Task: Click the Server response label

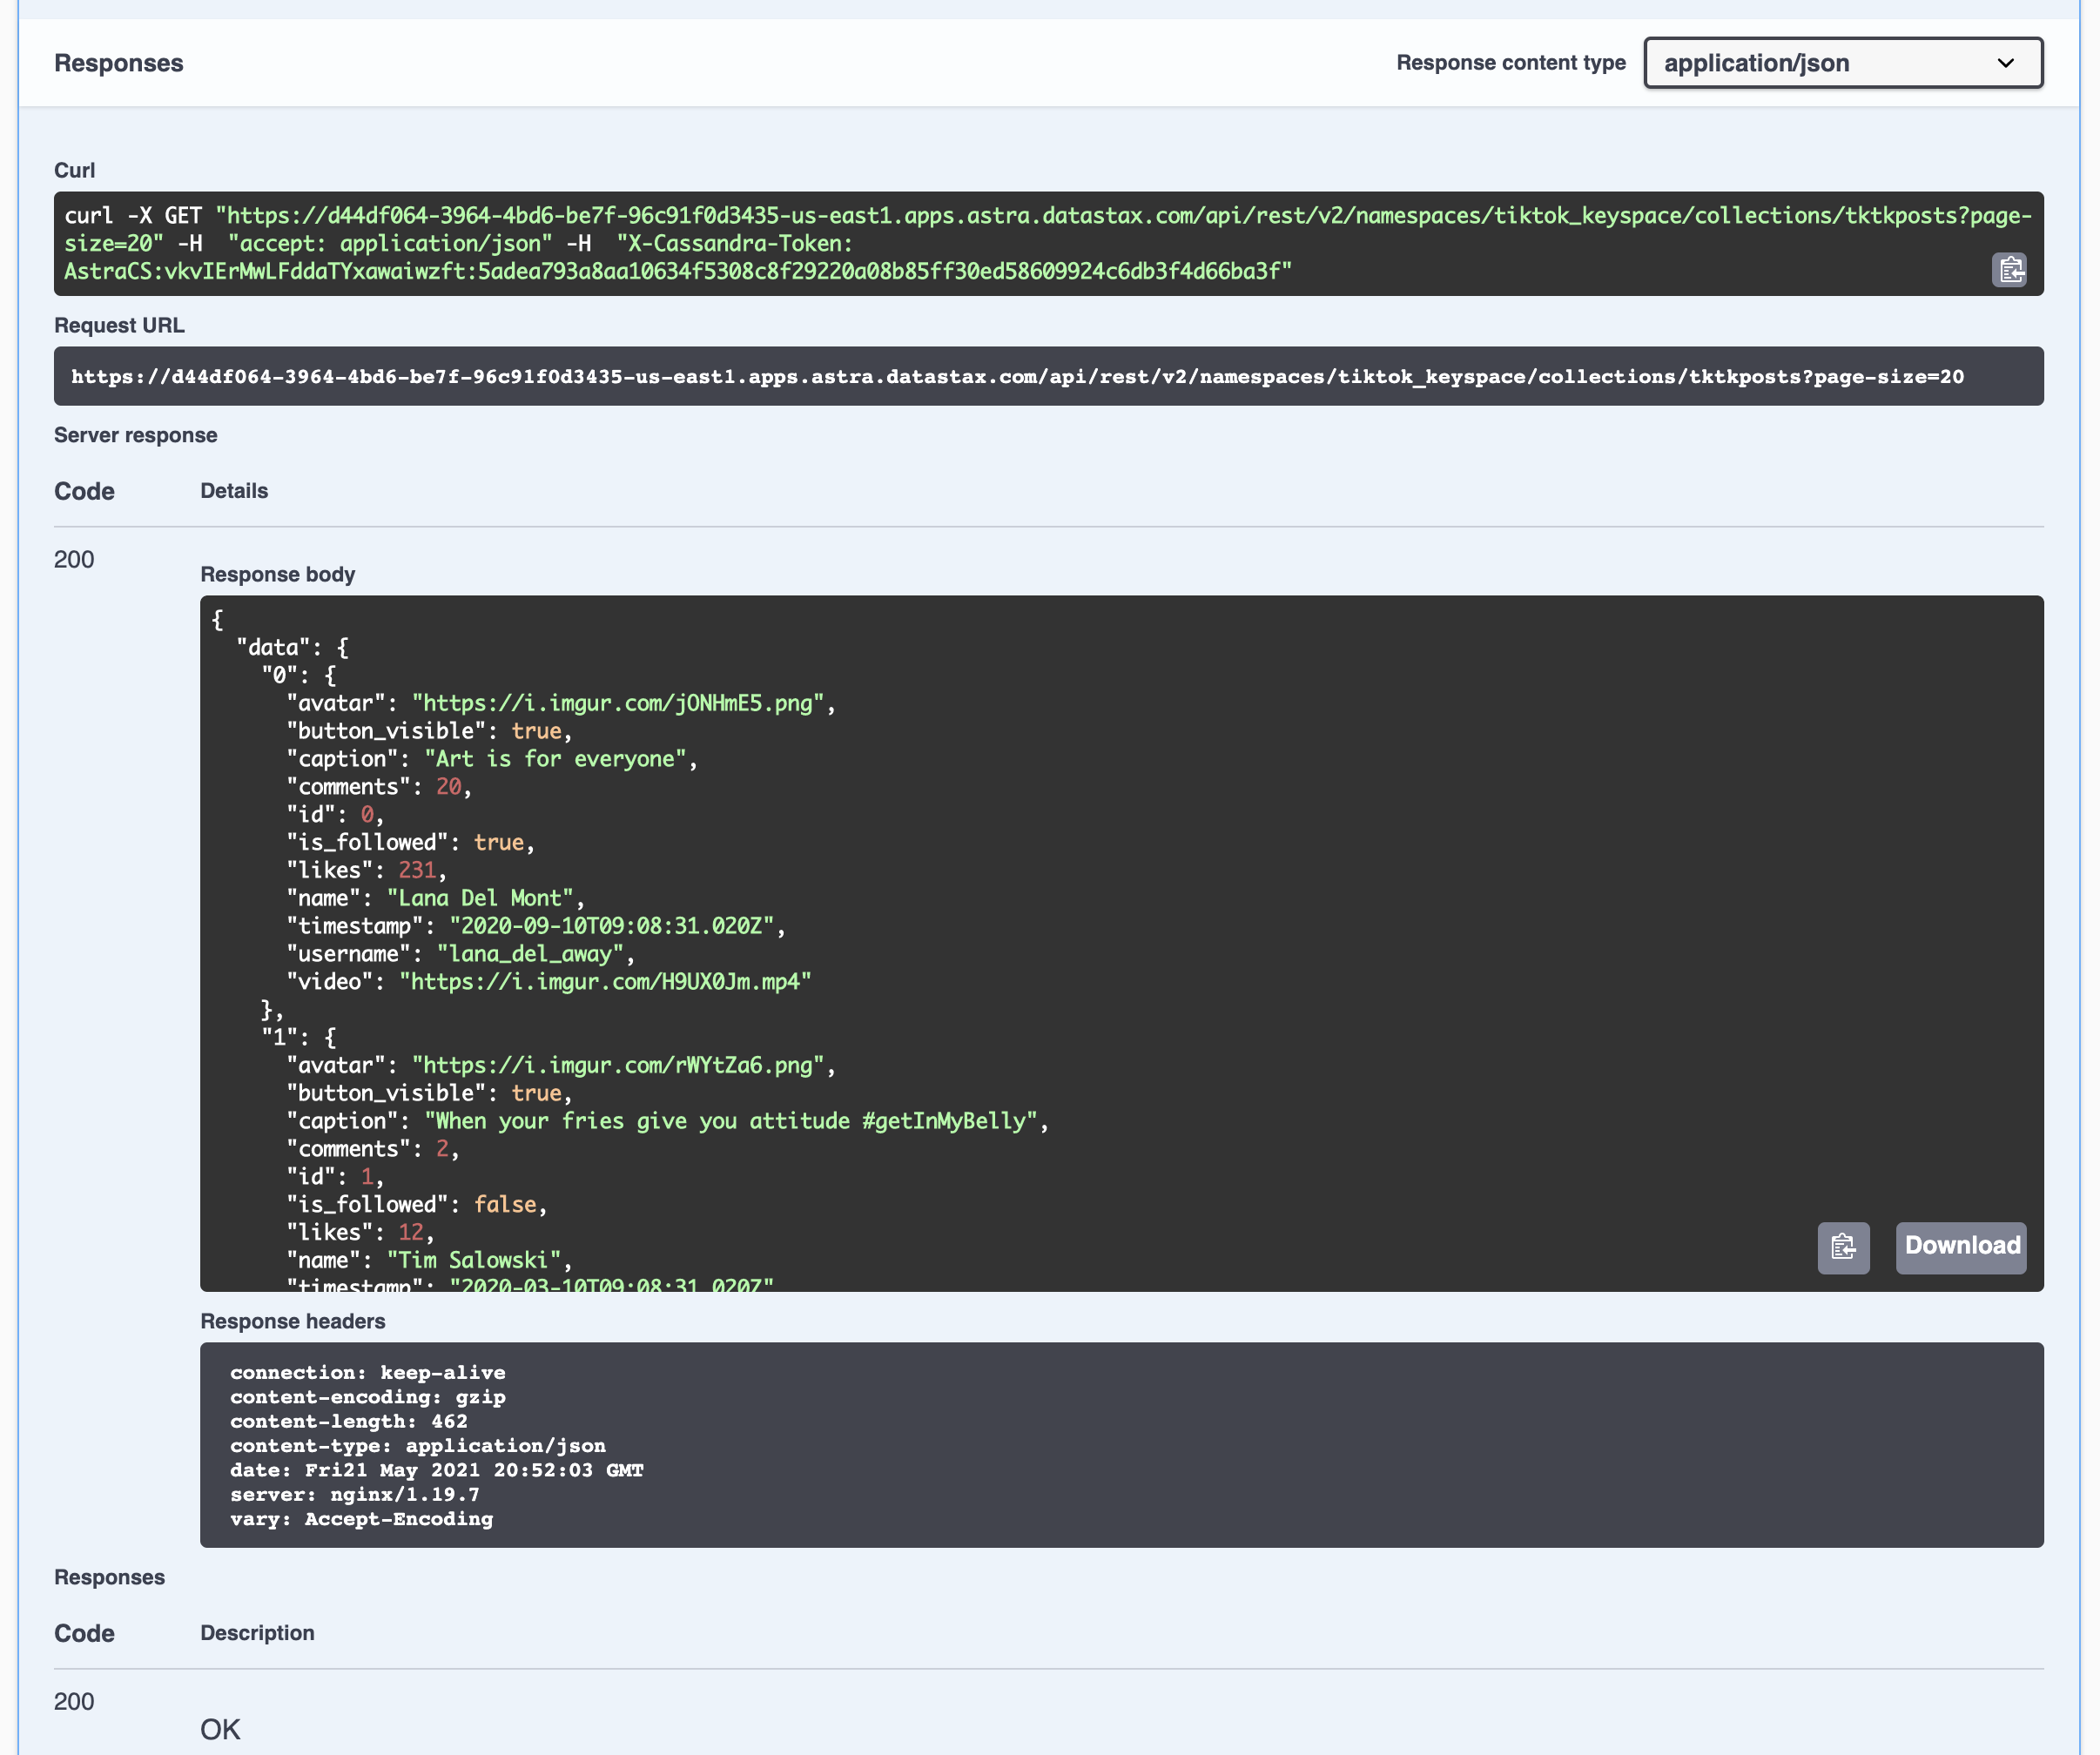Action: [135, 435]
